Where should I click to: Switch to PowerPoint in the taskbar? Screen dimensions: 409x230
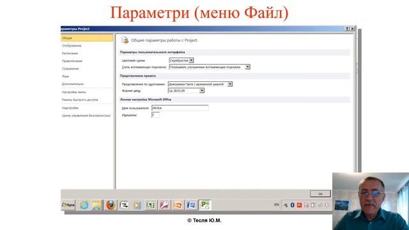click(x=178, y=205)
